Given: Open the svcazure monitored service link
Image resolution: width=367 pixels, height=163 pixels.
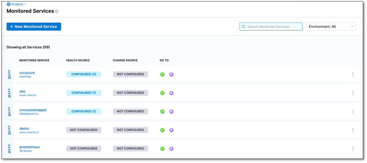Looking at the screenshot, I should point(27,73).
